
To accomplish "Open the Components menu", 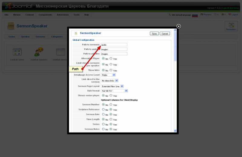I will coord(45,15).
